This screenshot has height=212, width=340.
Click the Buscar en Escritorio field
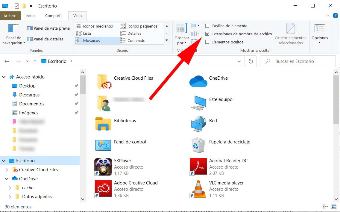pyautogui.click(x=298, y=61)
